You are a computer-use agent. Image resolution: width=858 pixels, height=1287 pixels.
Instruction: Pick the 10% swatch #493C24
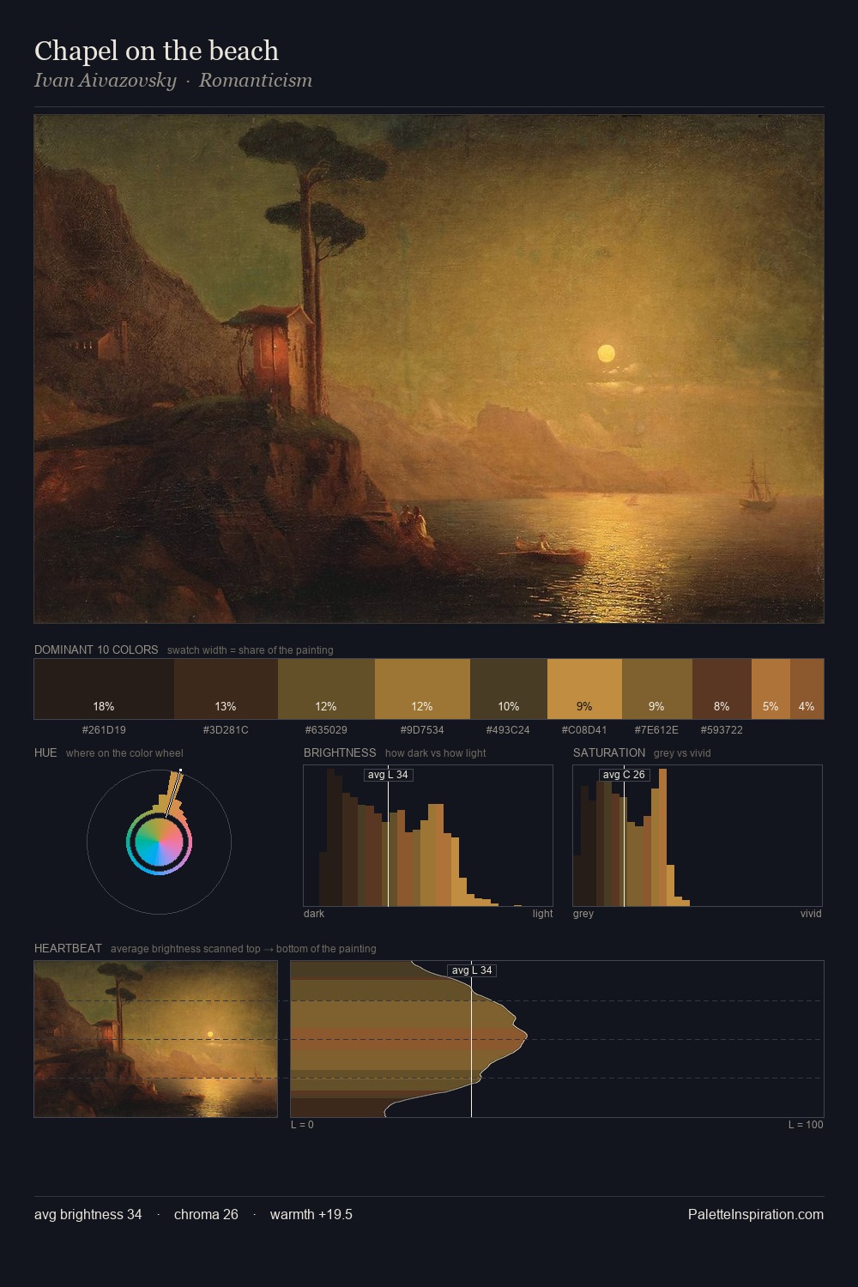509,689
